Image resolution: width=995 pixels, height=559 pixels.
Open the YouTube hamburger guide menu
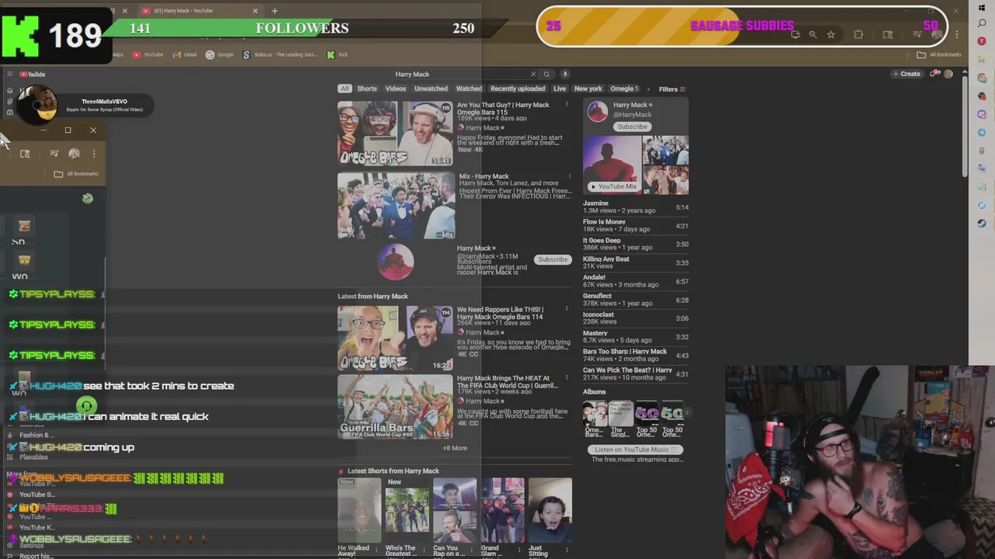point(9,75)
